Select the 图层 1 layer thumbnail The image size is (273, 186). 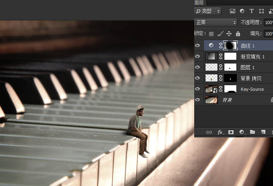click(211, 67)
